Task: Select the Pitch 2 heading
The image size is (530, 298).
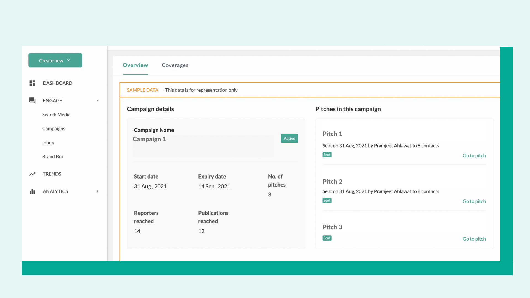Action: point(332,182)
